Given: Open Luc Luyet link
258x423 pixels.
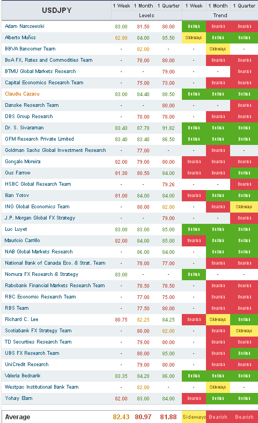Looking at the screenshot, I should [16, 229].
